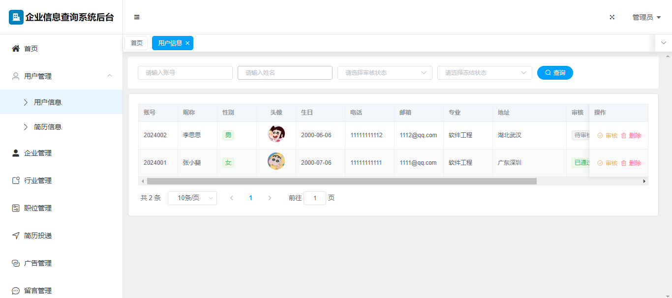
Task: Open the 审核状态 dropdown filter
Action: tap(384, 73)
